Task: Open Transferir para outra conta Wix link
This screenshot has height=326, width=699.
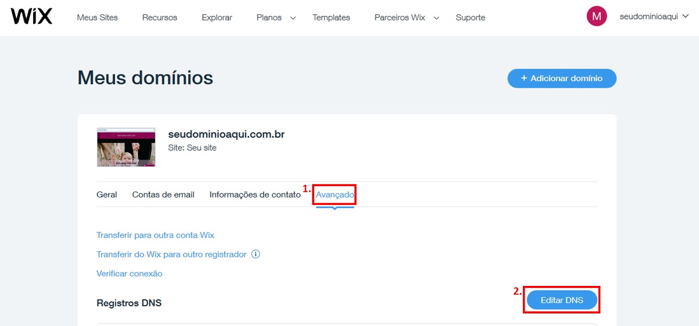Action: coord(156,235)
